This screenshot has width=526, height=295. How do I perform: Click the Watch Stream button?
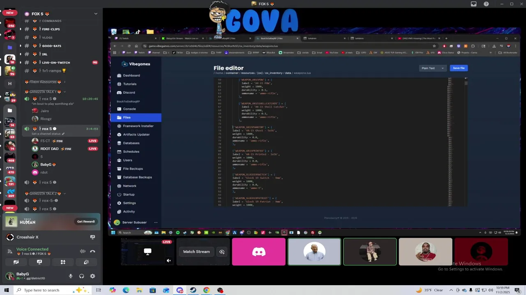[196, 252]
